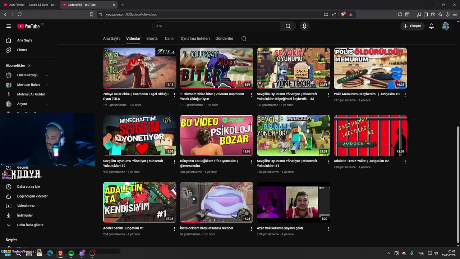The width and height of the screenshot is (460, 259).
Task: Open the account avatar menu
Action: click(x=445, y=26)
